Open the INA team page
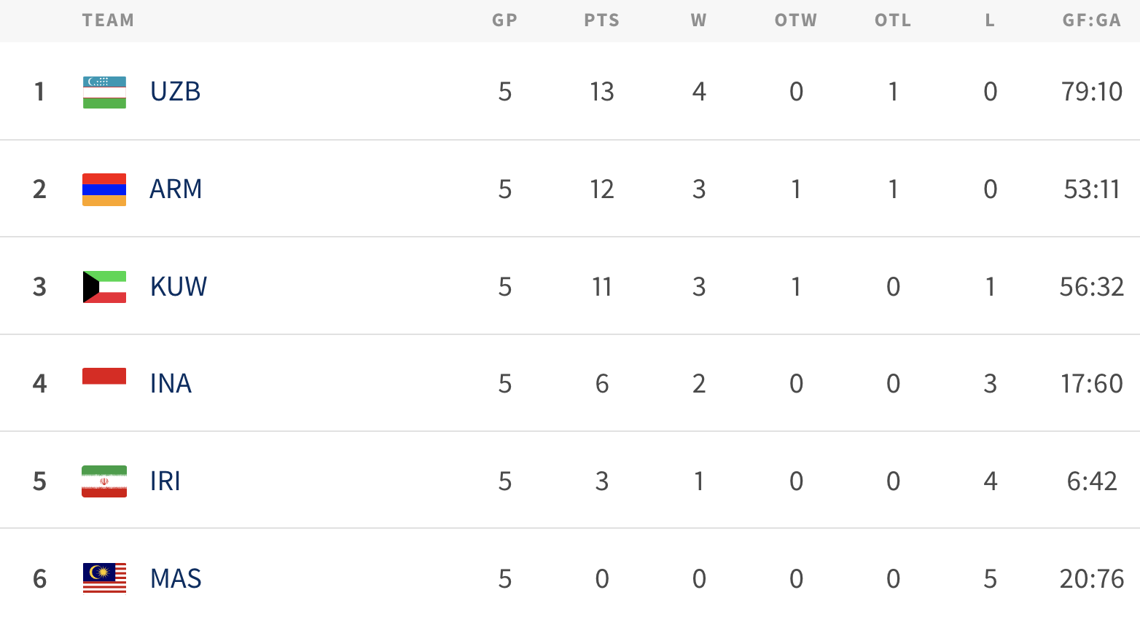Screen dimensions: 1140x622 coord(171,384)
